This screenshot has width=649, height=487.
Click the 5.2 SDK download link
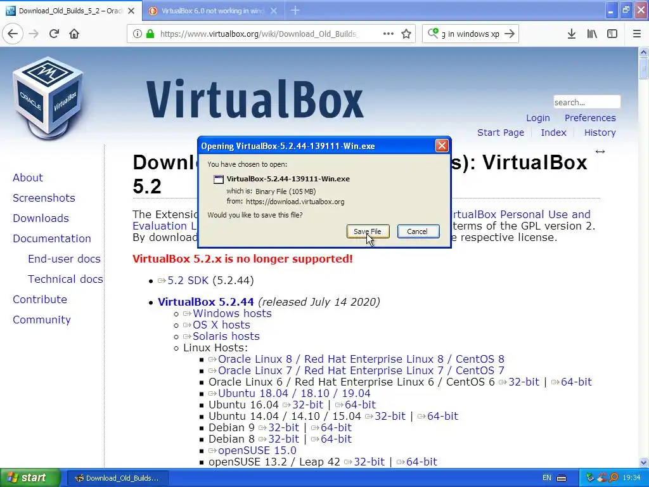(188, 280)
